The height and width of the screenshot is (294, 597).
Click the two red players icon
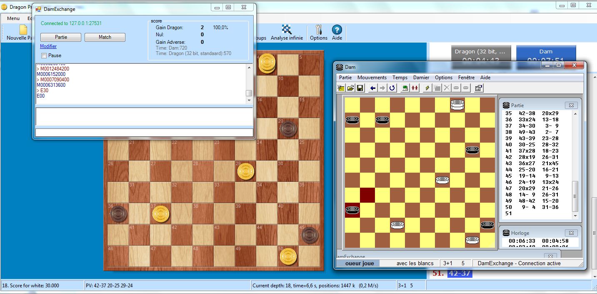[415, 88]
